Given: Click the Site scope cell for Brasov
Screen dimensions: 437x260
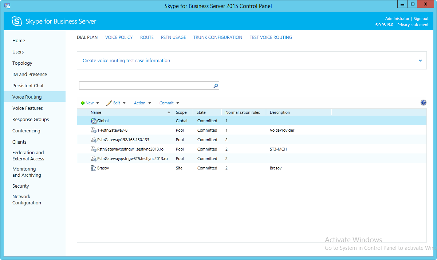Looking at the screenshot, I should (179, 168).
